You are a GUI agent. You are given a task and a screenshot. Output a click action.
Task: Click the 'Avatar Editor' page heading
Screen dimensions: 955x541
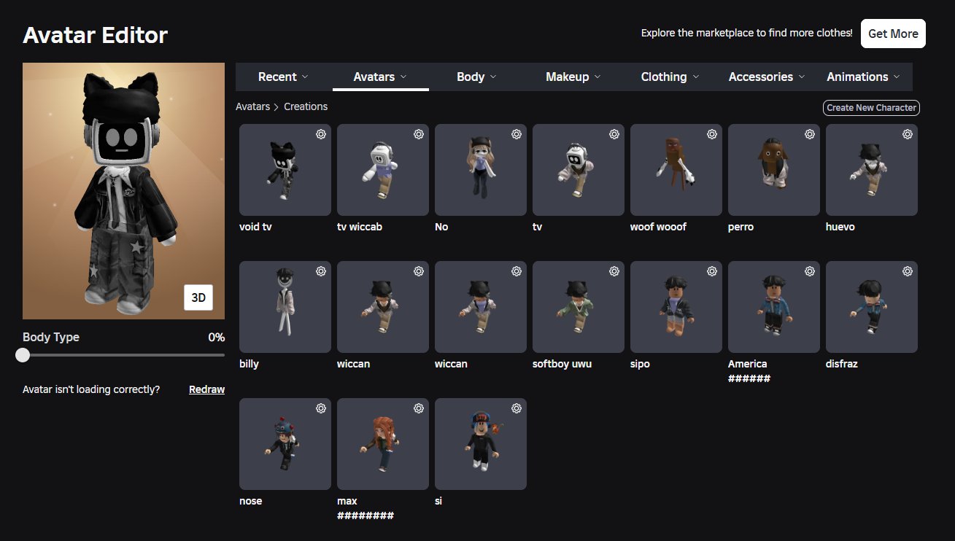click(x=96, y=34)
